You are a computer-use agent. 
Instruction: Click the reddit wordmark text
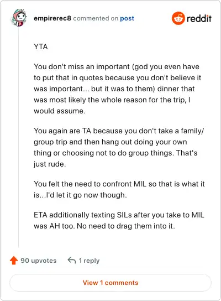coord(199,18)
